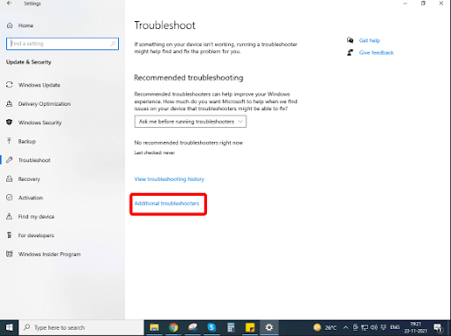Screen dimensions: 451x336
Task: Open the weather 26°C widget
Action: coord(325,327)
